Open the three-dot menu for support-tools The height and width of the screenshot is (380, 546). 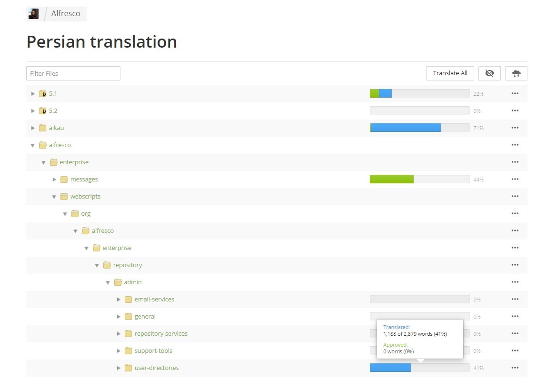[515, 350]
